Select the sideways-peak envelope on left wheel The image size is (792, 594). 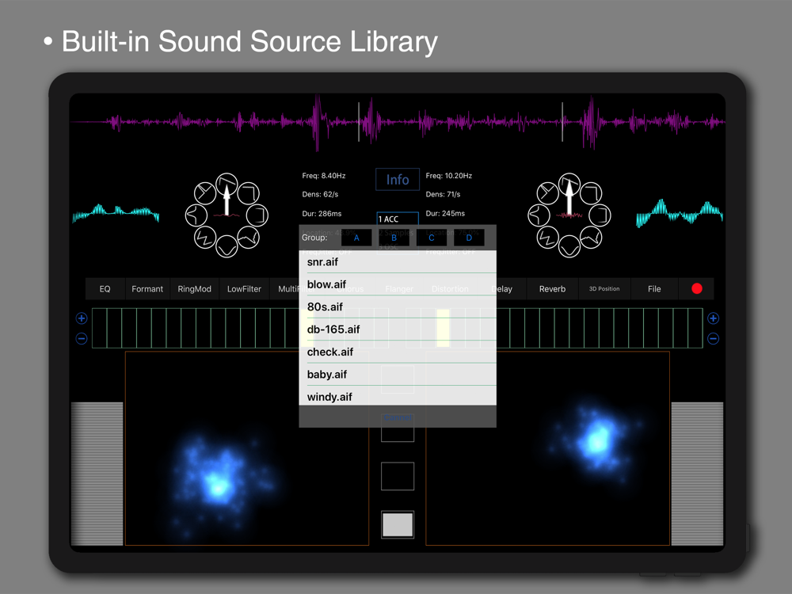point(196,215)
